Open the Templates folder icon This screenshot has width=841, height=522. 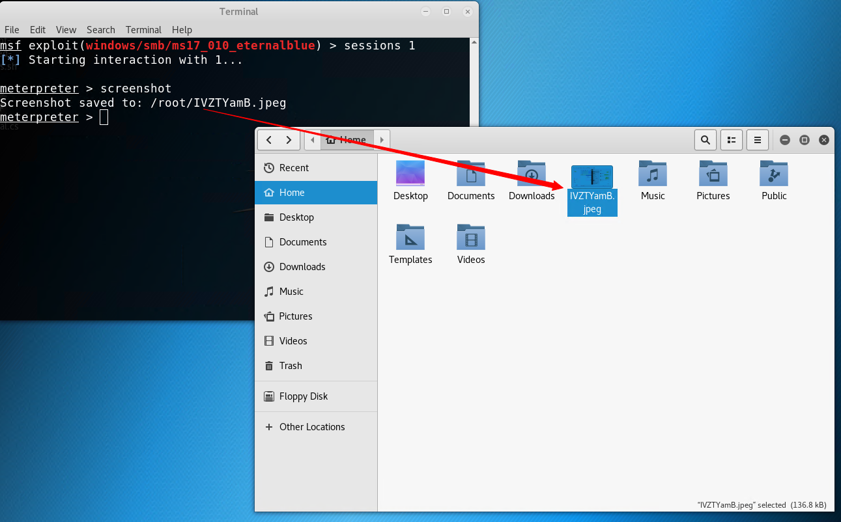tap(410, 238)
